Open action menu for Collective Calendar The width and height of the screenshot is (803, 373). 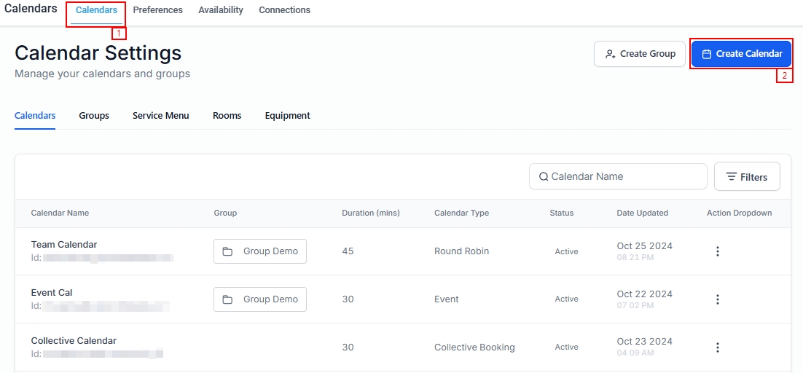[x=717, y=348]
